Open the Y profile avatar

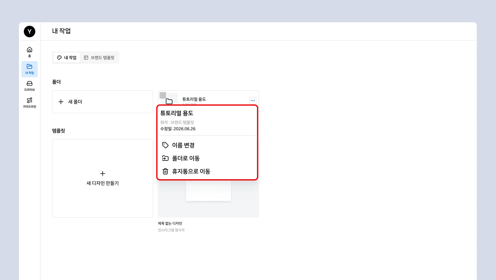tap(30, 31)
